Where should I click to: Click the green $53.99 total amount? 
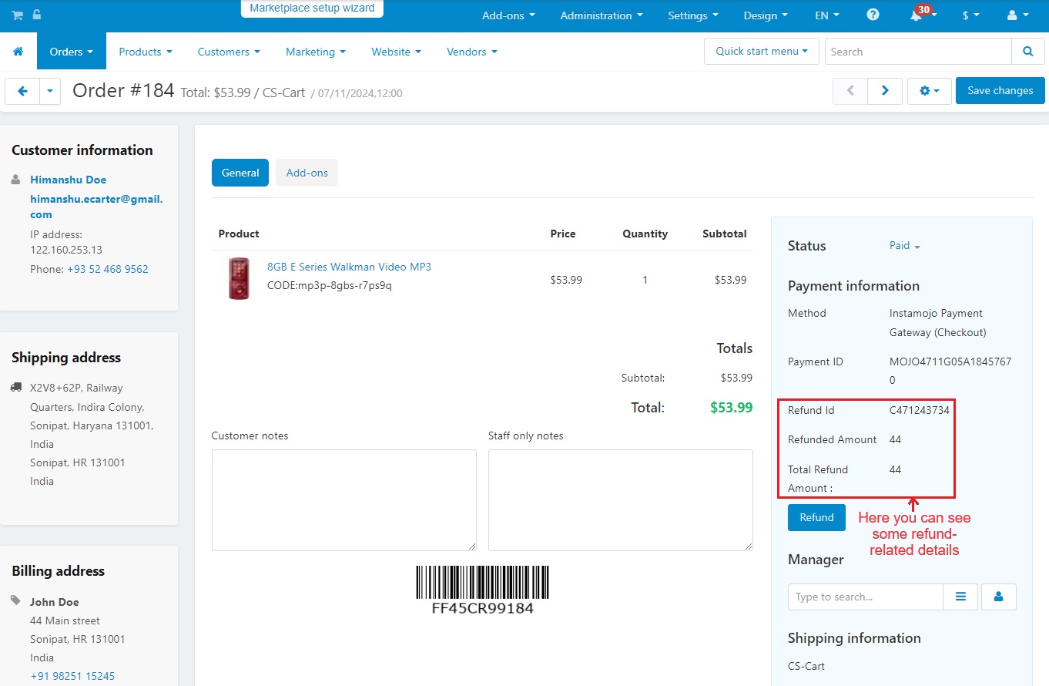pyautogui.click(x=731, y=408)
